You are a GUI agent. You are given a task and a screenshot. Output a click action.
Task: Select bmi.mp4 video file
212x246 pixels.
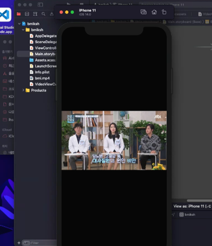[40, 78]
